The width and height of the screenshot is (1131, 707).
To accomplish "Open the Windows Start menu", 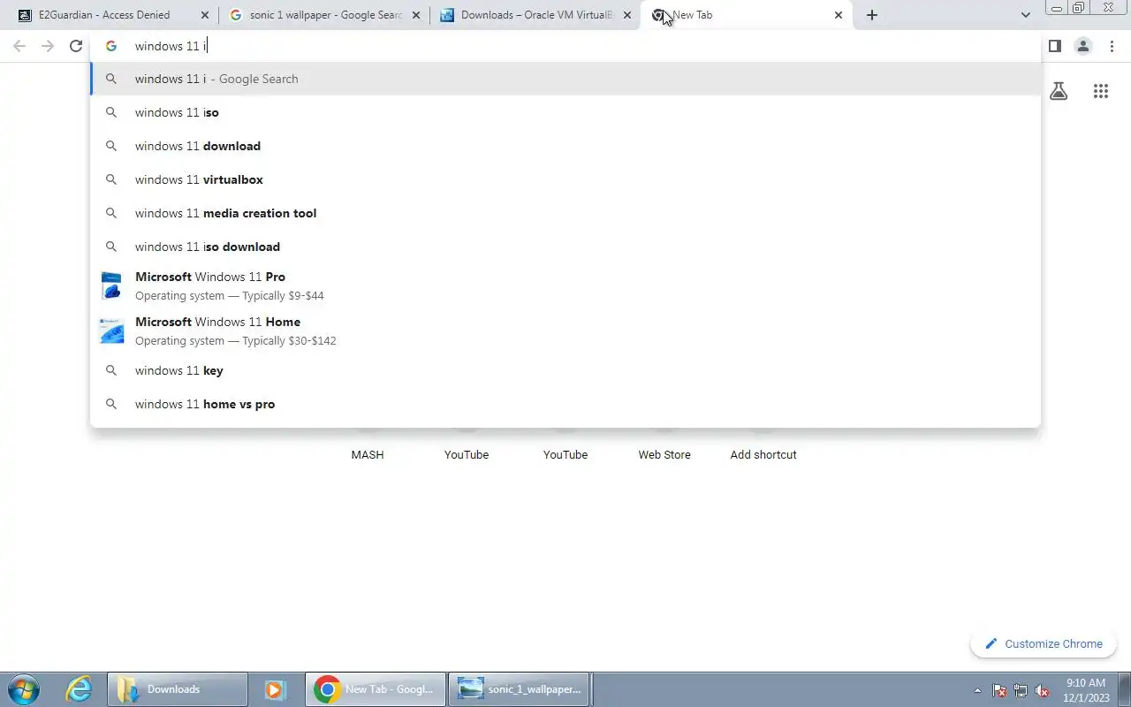I will (24, 689).
